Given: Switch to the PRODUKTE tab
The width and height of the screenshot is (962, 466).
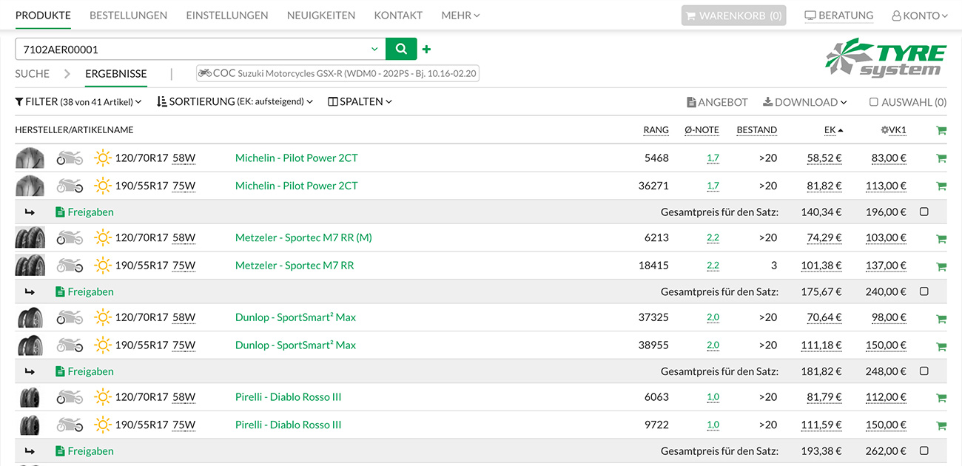Looking at the screenshot, I should [43, 15].
